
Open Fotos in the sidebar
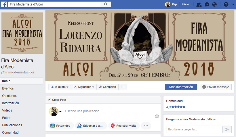click(x=6, y=118)
